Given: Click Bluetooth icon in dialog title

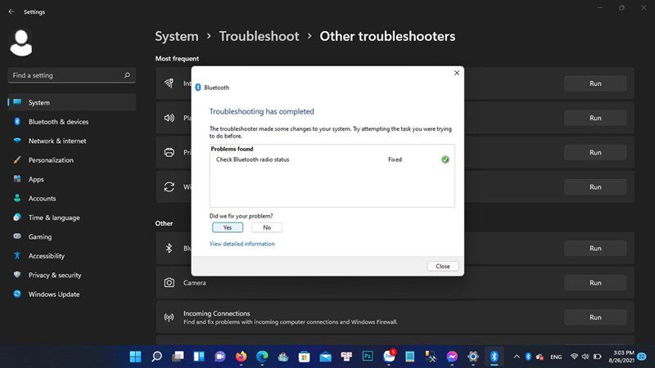Looking at the screenshot, I should coord(198,88).
